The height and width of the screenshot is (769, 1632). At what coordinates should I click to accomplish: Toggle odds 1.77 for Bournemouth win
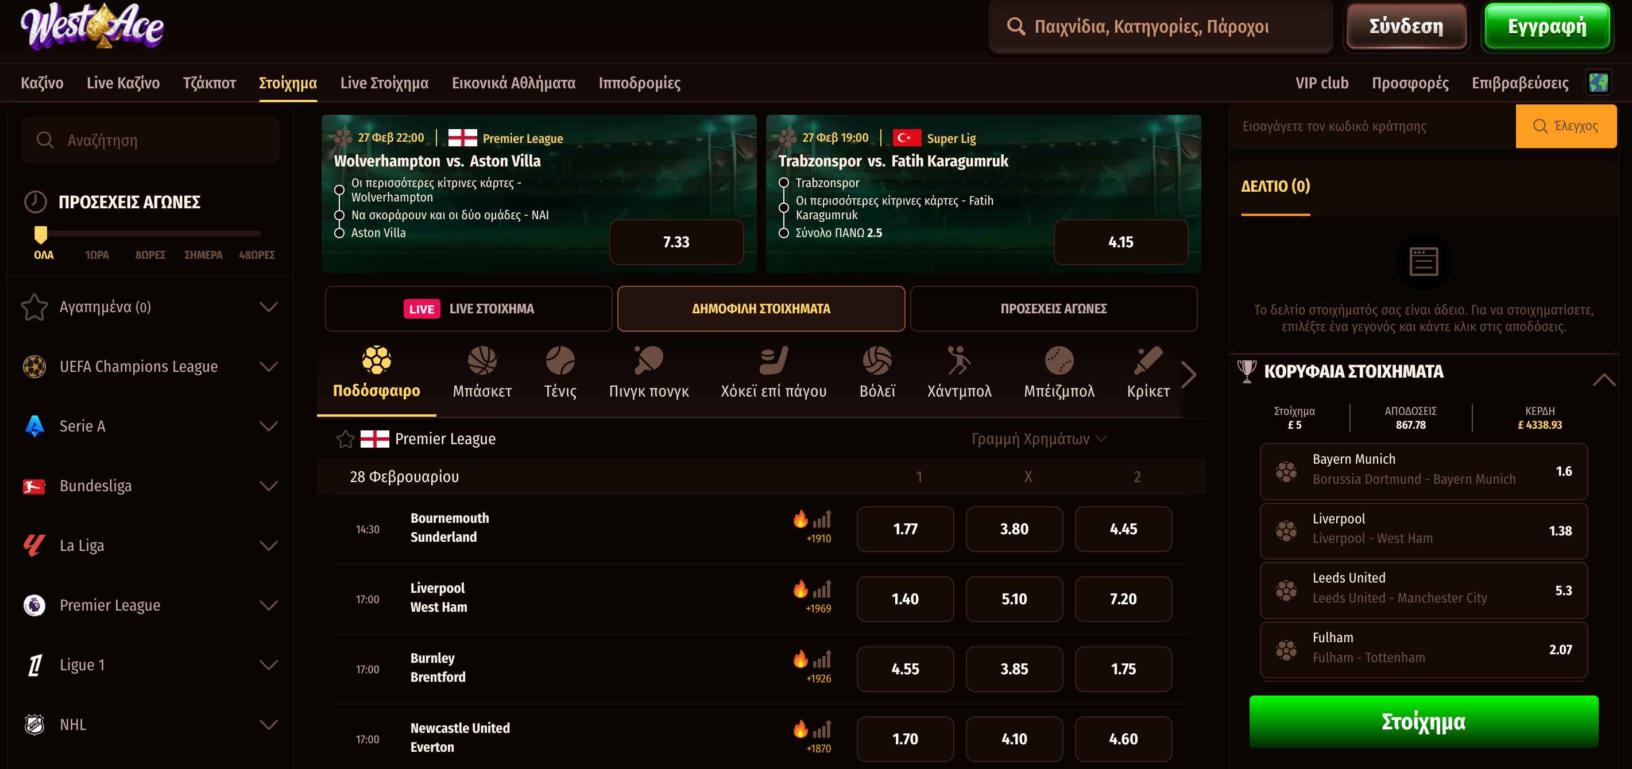(x=904, y=529)
